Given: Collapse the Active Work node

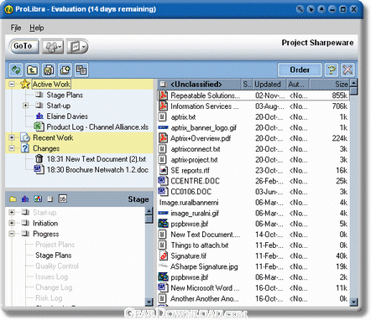Looking at the screenshot, I should pyautogui.click(x=12, y=84).
